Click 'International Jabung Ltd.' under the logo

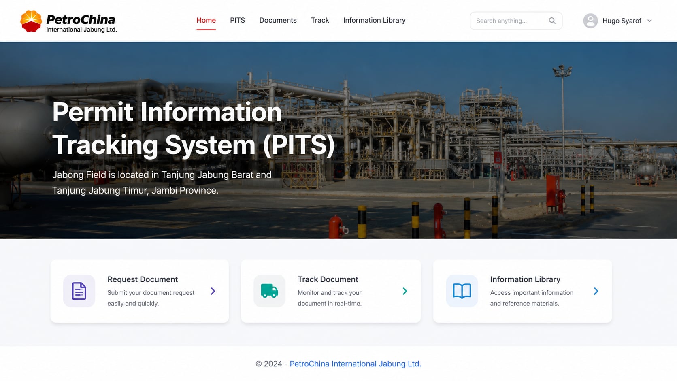(x=81, y=30)
